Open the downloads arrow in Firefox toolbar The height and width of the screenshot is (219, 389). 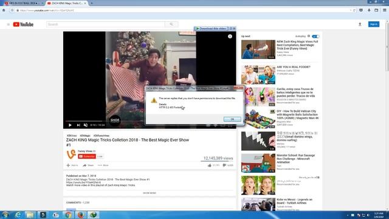pyautogui.click(x=369, y=10)
